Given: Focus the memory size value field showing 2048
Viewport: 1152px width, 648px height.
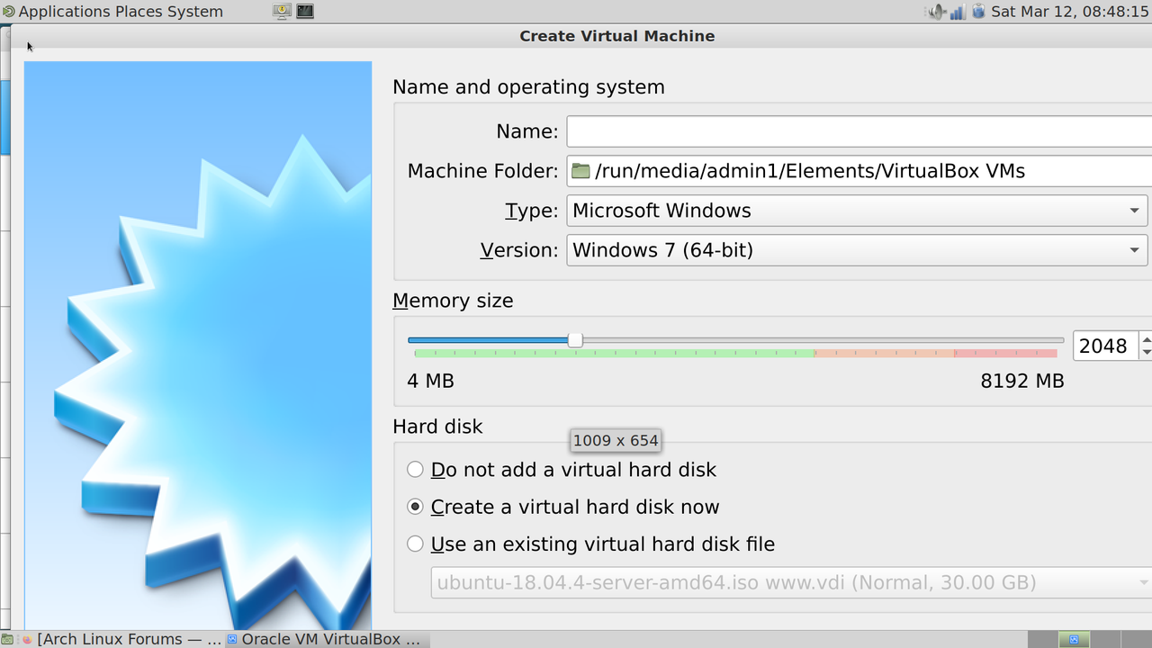Looking at the screenshot, I should [1105, 346].
